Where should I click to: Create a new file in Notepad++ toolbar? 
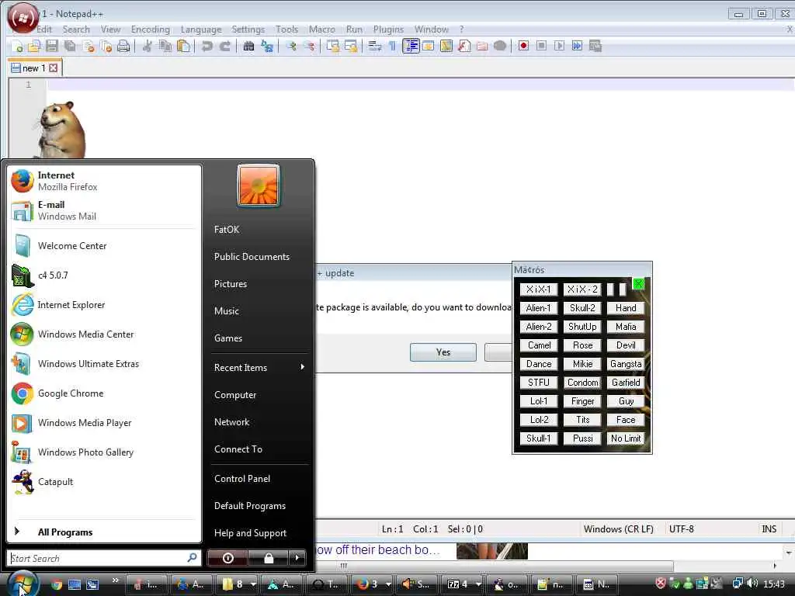tap(17, 47)
